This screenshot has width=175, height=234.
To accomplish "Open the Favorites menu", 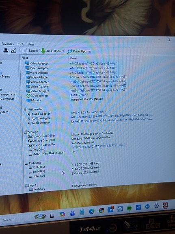I will [7, 44].
